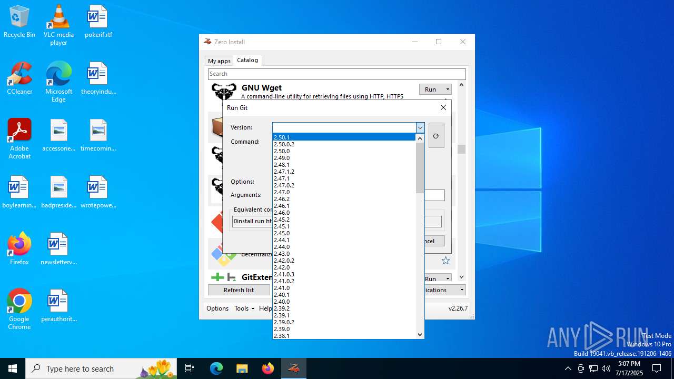Screen dimensions: 674x379
Task: Show hidden system tray icons
Action: tap(568, 368)
